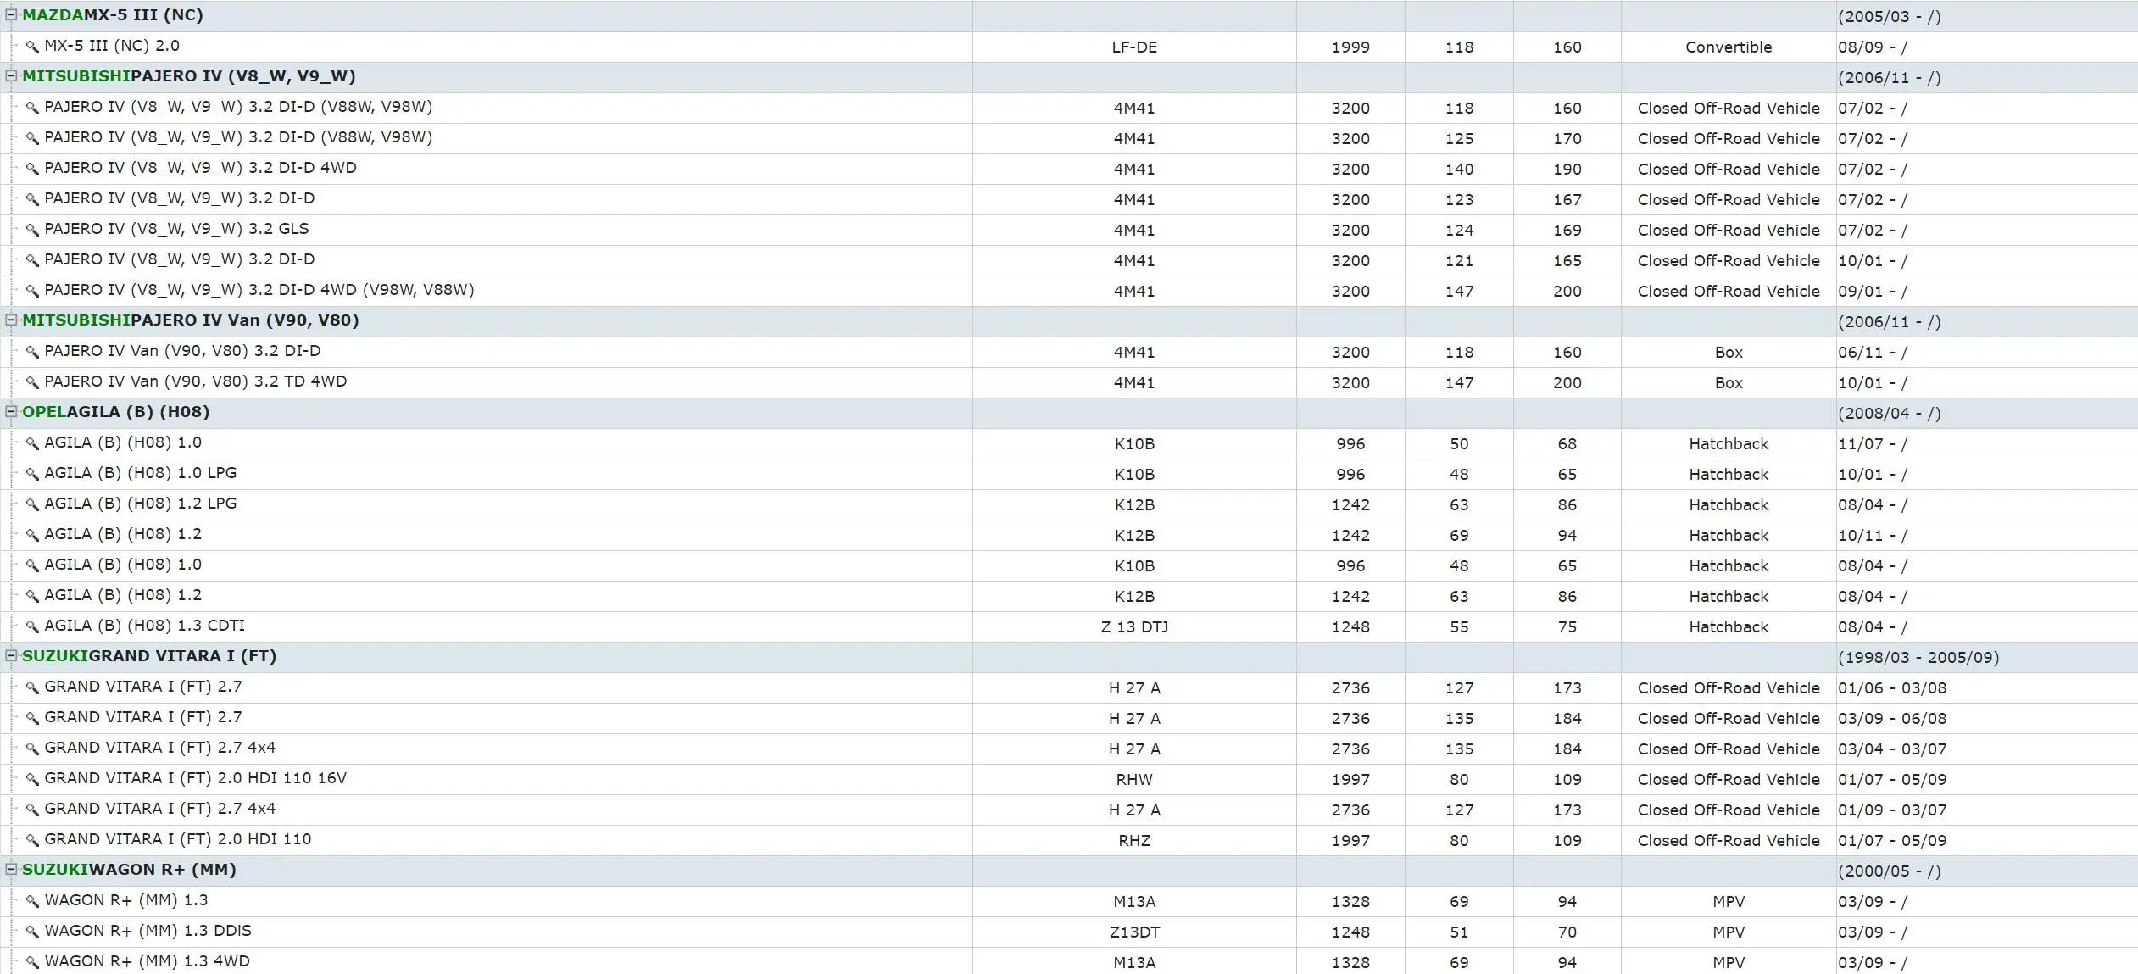Screen dimensions: 2138x974
Task: Open SUZUKI GRAND VITARA I (FT) heading link
Action: click(x=149, y=656)
